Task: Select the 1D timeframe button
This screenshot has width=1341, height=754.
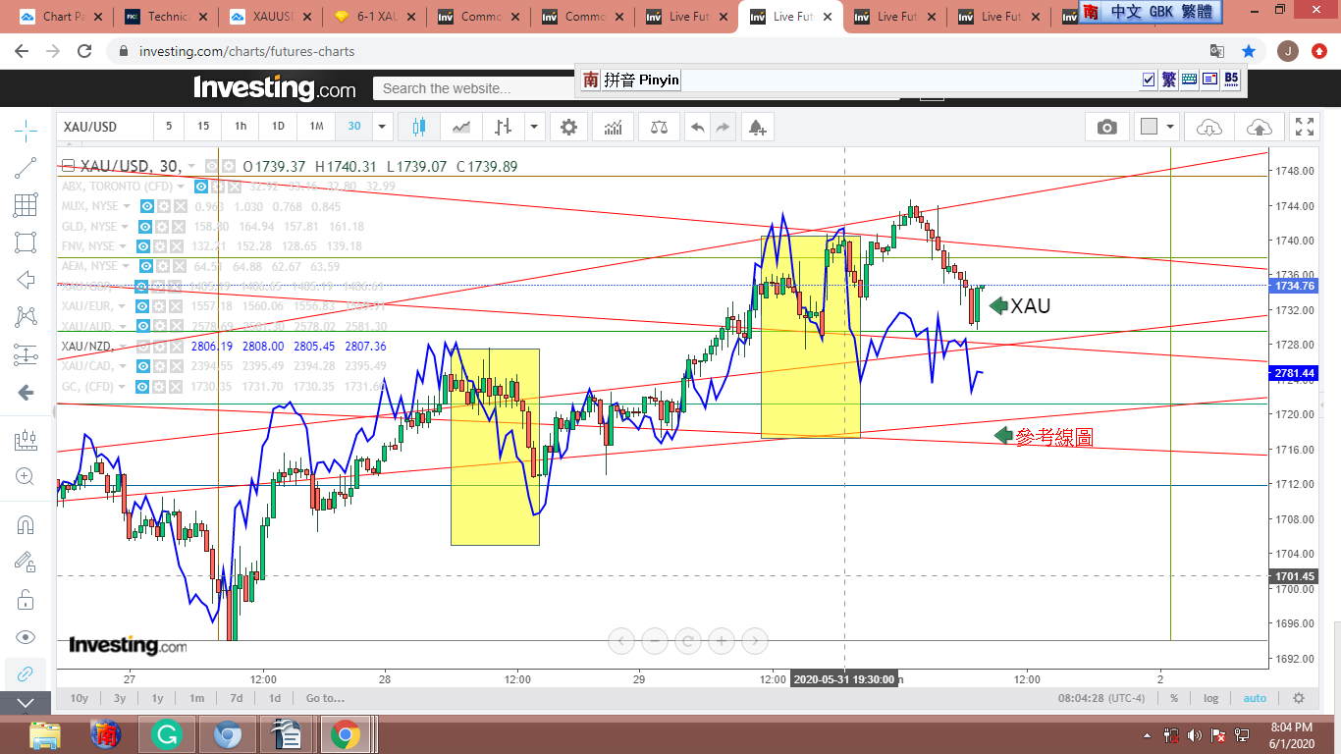Action: (278, 127)
